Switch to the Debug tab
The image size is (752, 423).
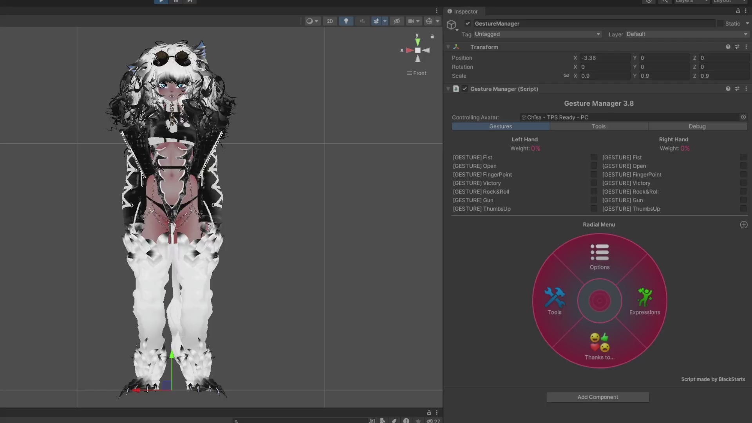click(x=697, y=127)
